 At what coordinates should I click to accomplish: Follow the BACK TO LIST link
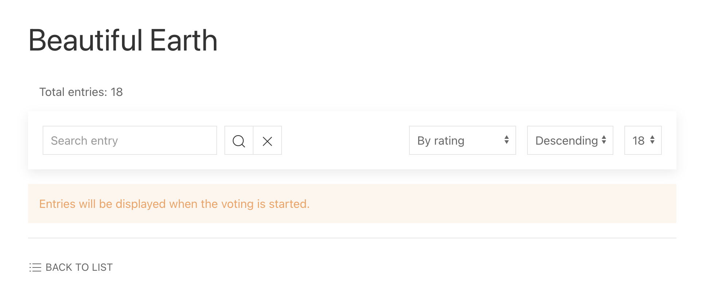tap(79, 267)
